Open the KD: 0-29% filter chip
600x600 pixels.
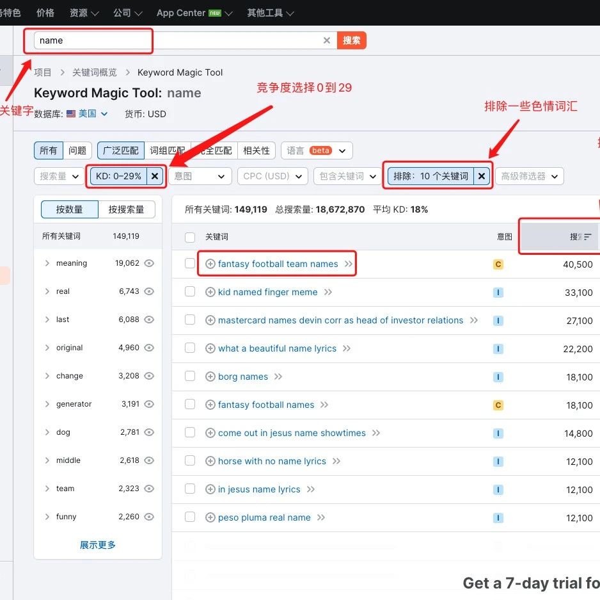click(x=118, y=176)
